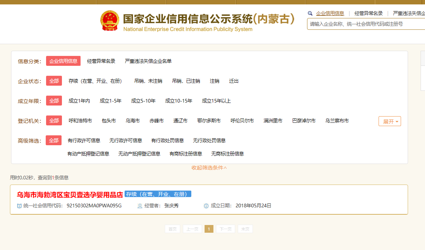425x250 pixels.
Task: Click the search magnifier icon
Action: coord(310,13)
